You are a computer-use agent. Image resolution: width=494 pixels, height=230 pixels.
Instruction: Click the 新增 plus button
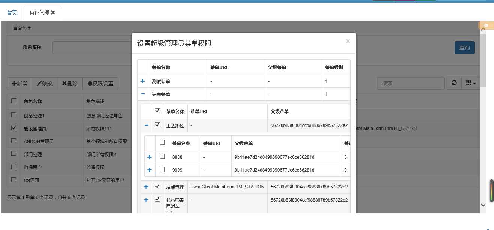pos(20,84)
